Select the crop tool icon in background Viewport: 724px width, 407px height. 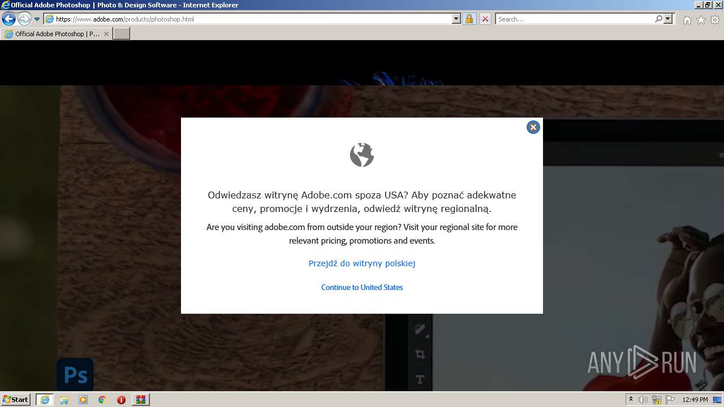tap(420, 354)
